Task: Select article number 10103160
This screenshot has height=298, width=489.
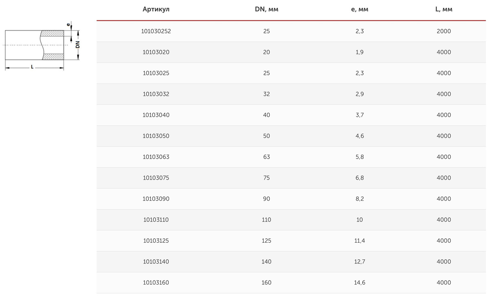Action: (156, 283)
